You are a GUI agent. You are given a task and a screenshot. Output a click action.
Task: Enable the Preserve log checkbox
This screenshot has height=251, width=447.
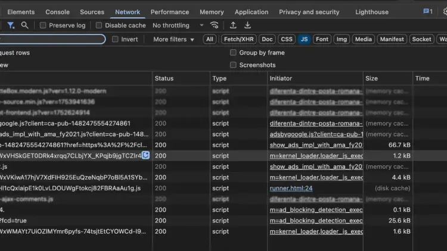(x=43, y=26)
